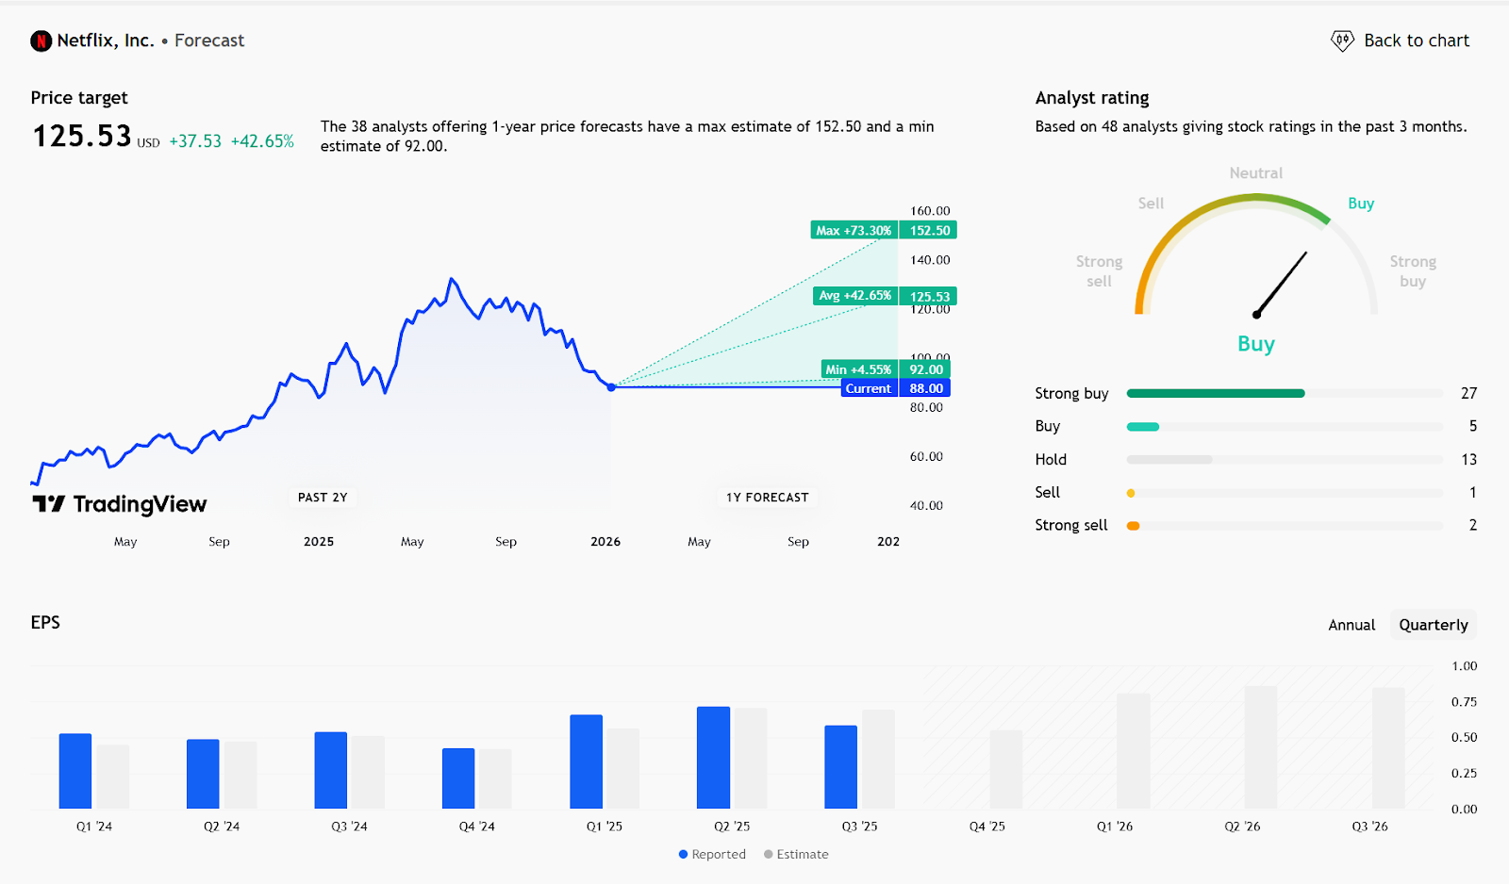1509x884 pixels.
Task: Click the 1Y FORECAST chart label
Action: tap(767, 498)
